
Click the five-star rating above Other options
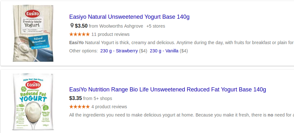79,34
